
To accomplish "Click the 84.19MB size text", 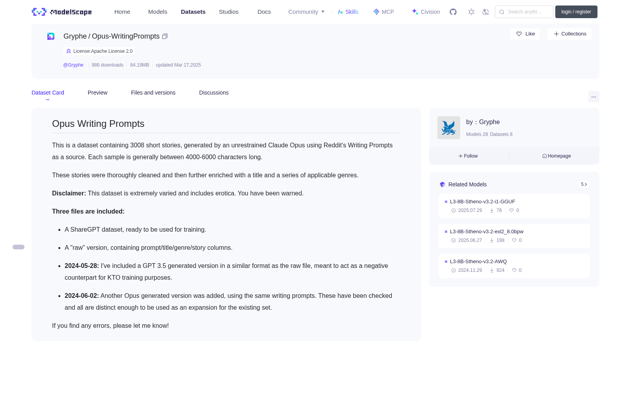I will click(140, 65).
